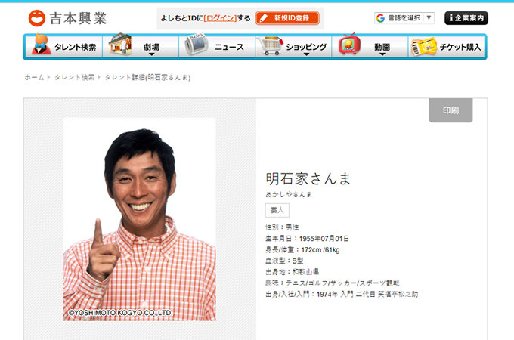514x340 pixels.
Task: Click the 出身地:和歌山県 line
Action: [292, 272]
